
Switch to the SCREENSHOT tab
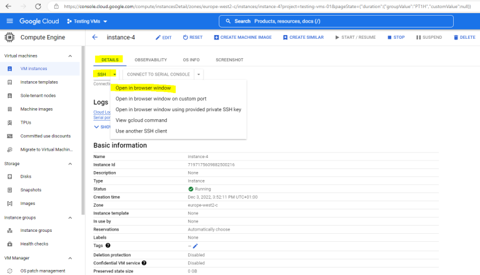click(x=229, y=60)
